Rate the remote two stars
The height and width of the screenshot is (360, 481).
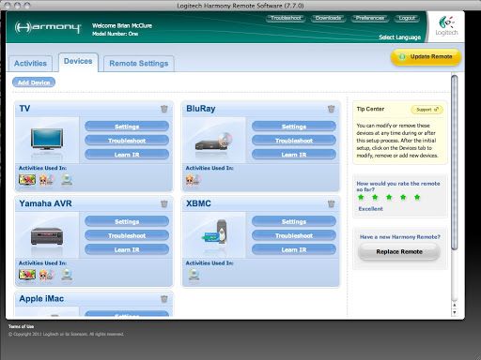click(375, 197)
